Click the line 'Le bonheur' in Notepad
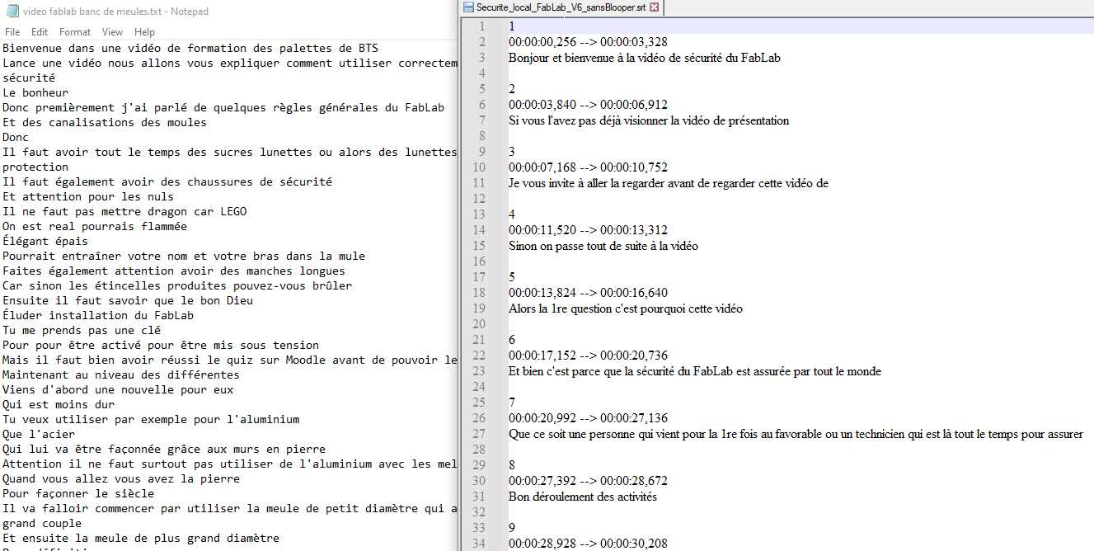Screen dimensions: 1094x551 (35, 92)
